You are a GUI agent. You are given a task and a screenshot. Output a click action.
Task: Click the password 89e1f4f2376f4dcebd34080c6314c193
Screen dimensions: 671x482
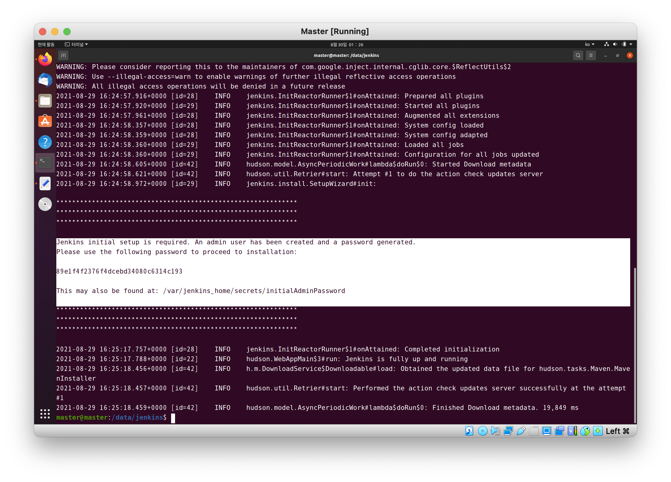coord(119,271)
